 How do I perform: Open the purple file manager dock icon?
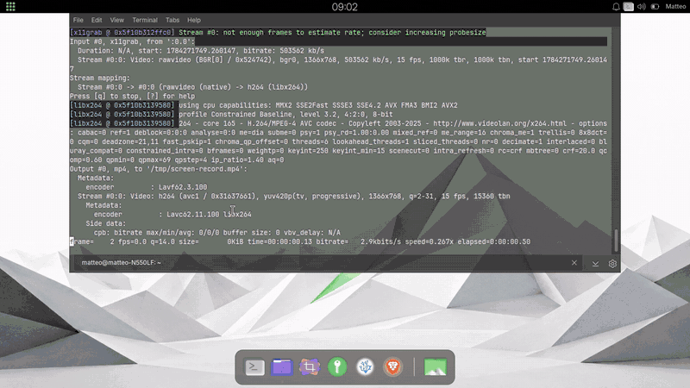(x=282, y=367)
